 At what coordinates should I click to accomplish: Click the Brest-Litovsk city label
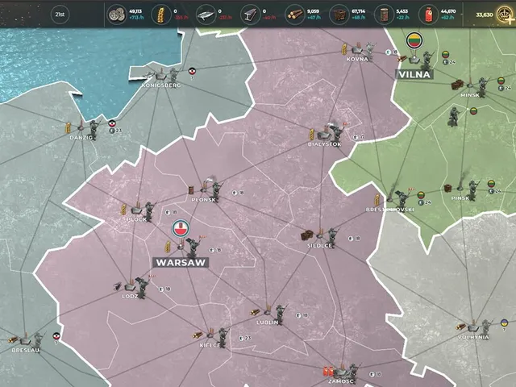tap(390, 210)
